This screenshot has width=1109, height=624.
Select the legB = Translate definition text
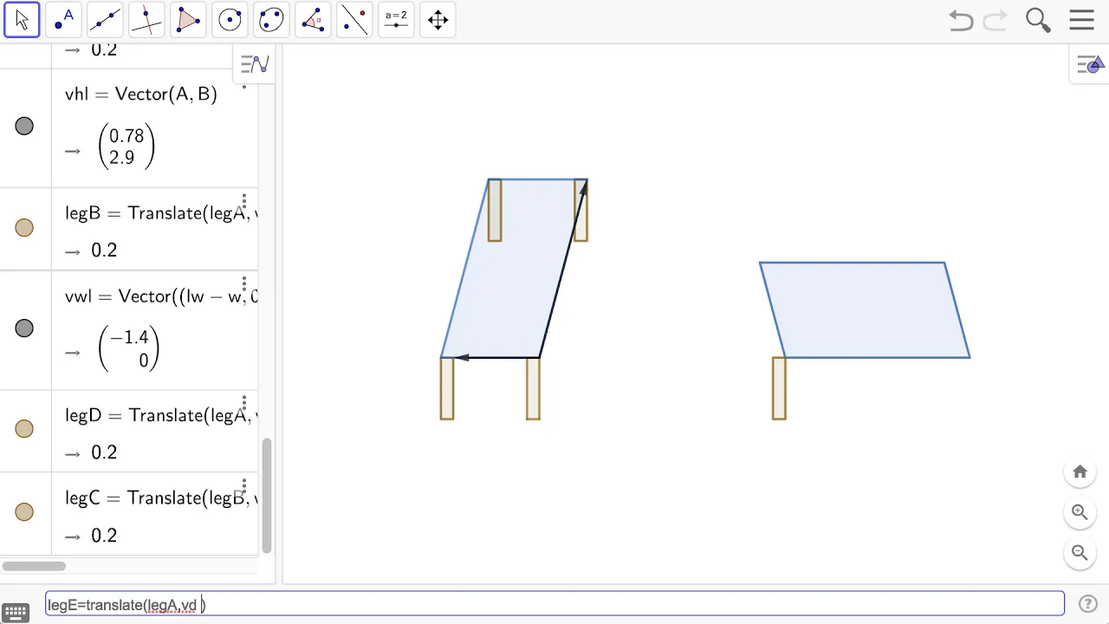(161, 213)
